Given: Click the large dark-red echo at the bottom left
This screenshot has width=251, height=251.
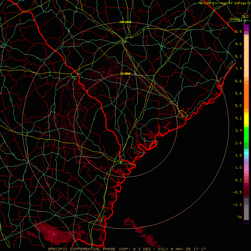Looking at the screenshot, I should pyautogui.click(x=56, y=234).
